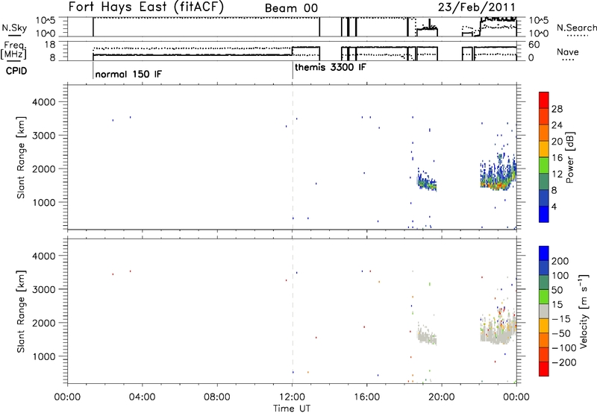Click the "Fort Hays East (fitACF)" plot title
This screenshot has height=413, width=597.
[x=146, y=7]
